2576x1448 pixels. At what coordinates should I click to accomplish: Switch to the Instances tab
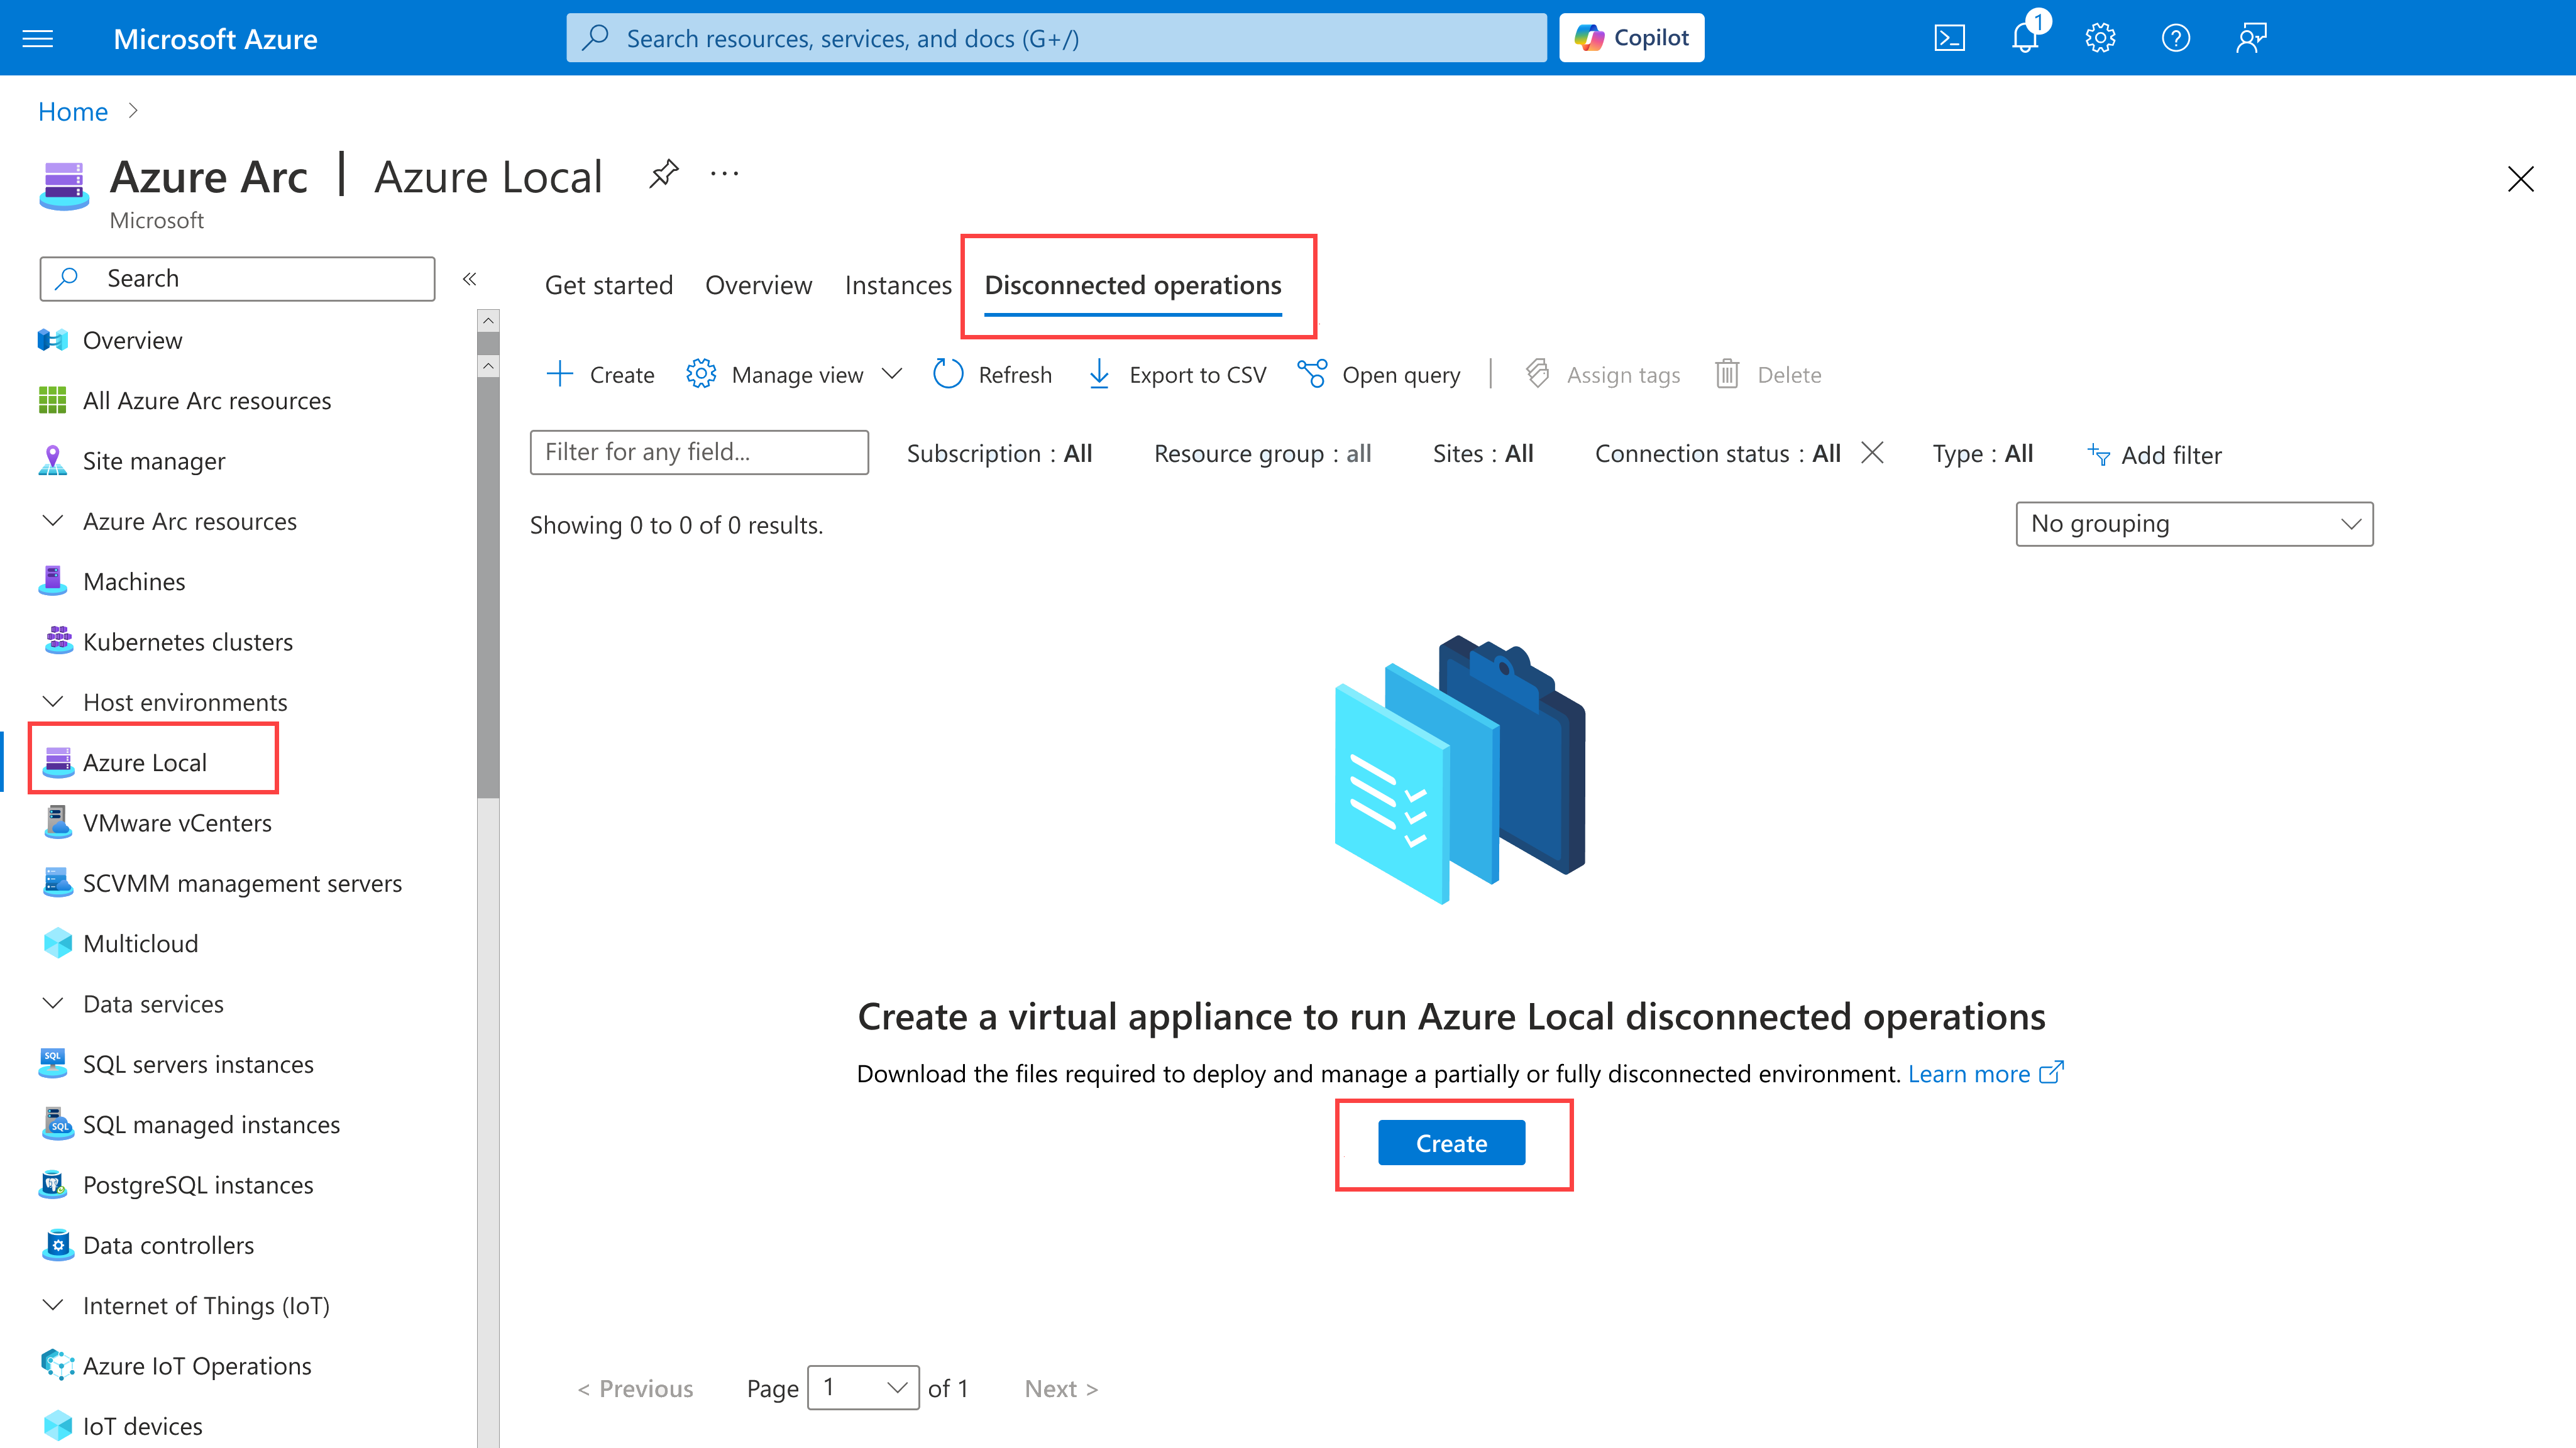pyautogui.click(x=897, y=286)
